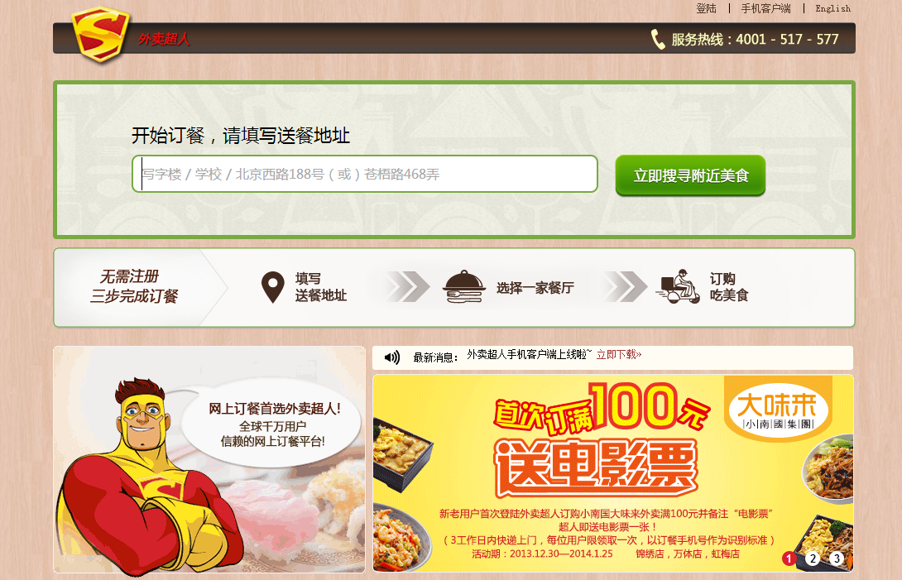Open the 送电影票 movie ticket promotion banner
Screen dimensions: 902x580
[612, 473]
